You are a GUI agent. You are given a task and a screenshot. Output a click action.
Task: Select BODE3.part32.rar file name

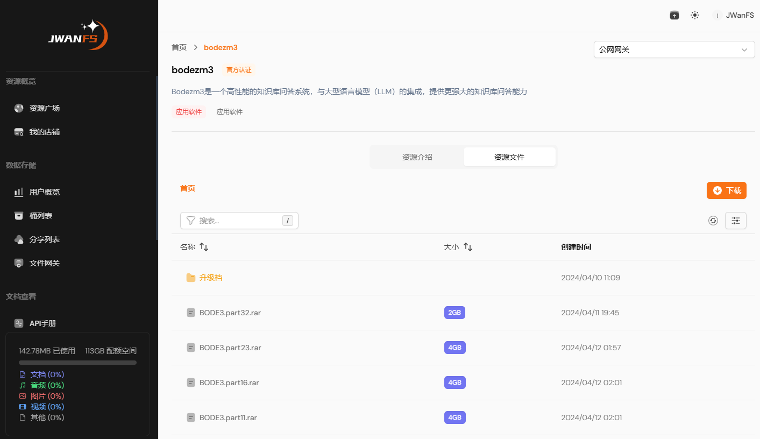pos(230,313)
